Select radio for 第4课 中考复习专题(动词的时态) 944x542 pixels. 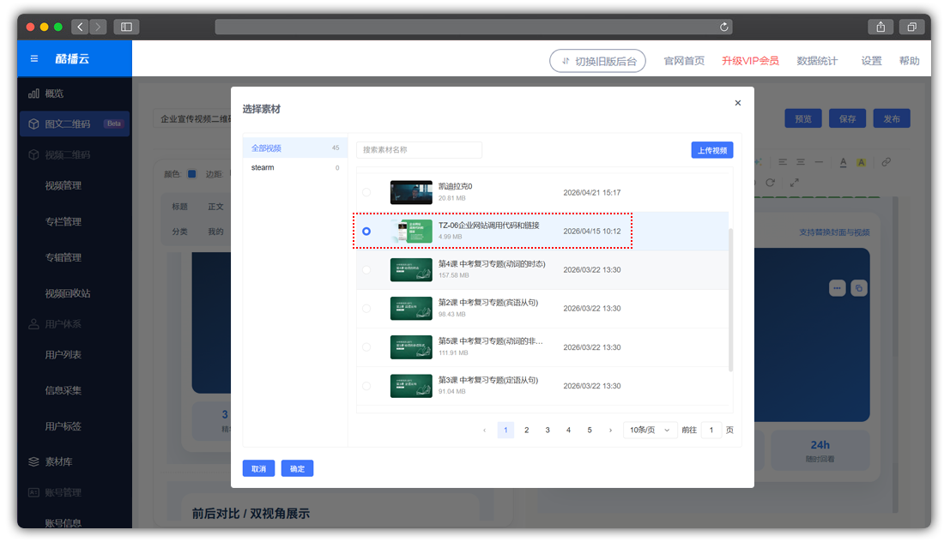366,270
